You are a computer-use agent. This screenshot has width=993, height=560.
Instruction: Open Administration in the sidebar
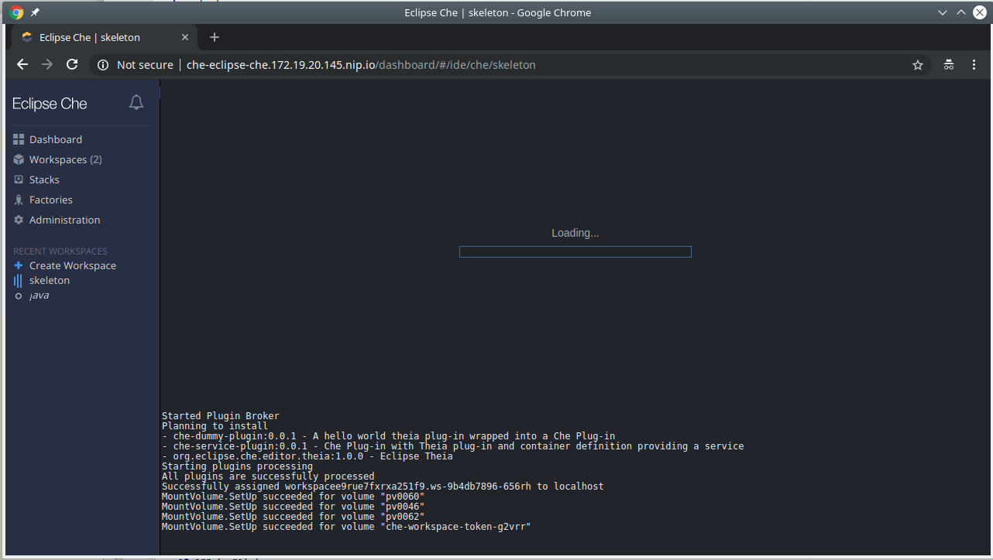(x=65, y=220)
